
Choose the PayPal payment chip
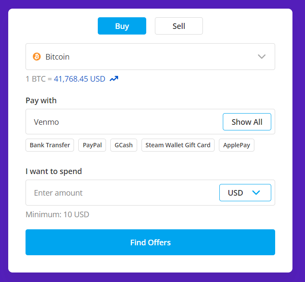pos(92,145)
